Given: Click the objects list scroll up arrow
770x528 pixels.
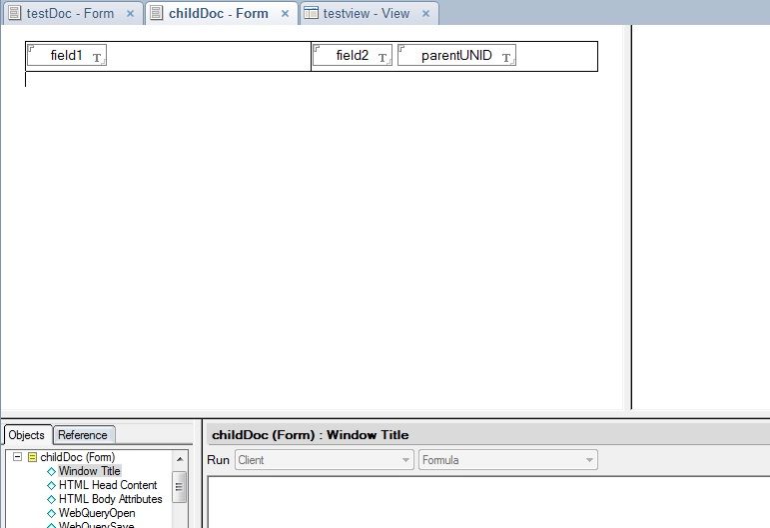Looking at the screenshot, I should point(180,459).
